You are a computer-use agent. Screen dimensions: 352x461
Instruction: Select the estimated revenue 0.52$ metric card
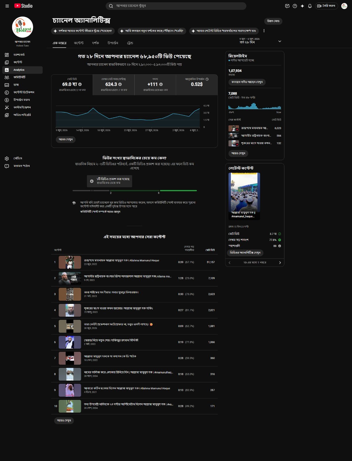click(x=197, y=85)
